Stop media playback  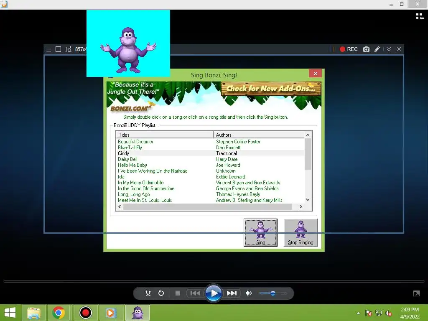(x=178, y=293)
